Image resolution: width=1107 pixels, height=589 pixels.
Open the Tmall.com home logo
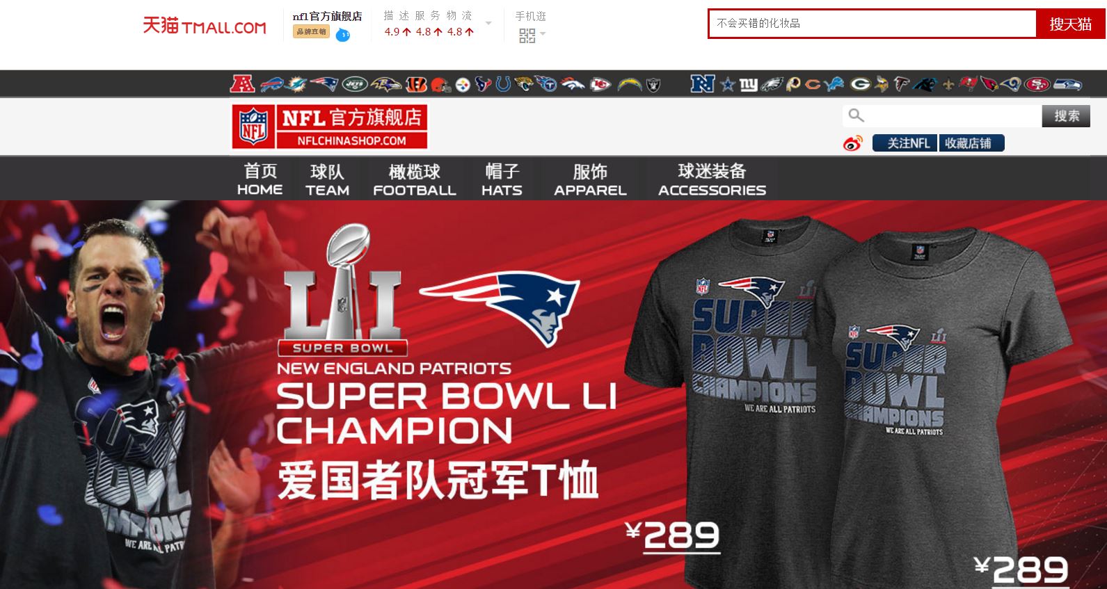[205, 26]
